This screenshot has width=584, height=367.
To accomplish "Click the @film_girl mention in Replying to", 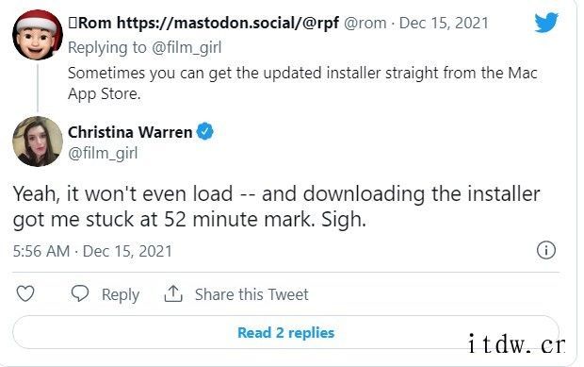I will [187, 48].
